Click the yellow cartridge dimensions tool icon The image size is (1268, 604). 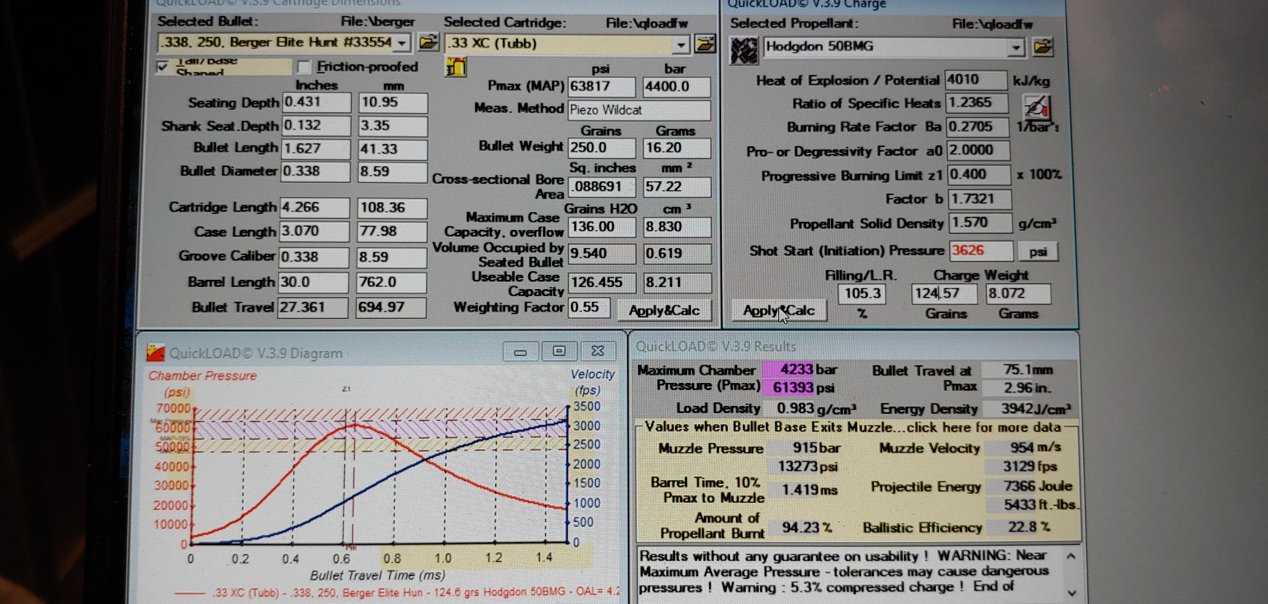455,66
